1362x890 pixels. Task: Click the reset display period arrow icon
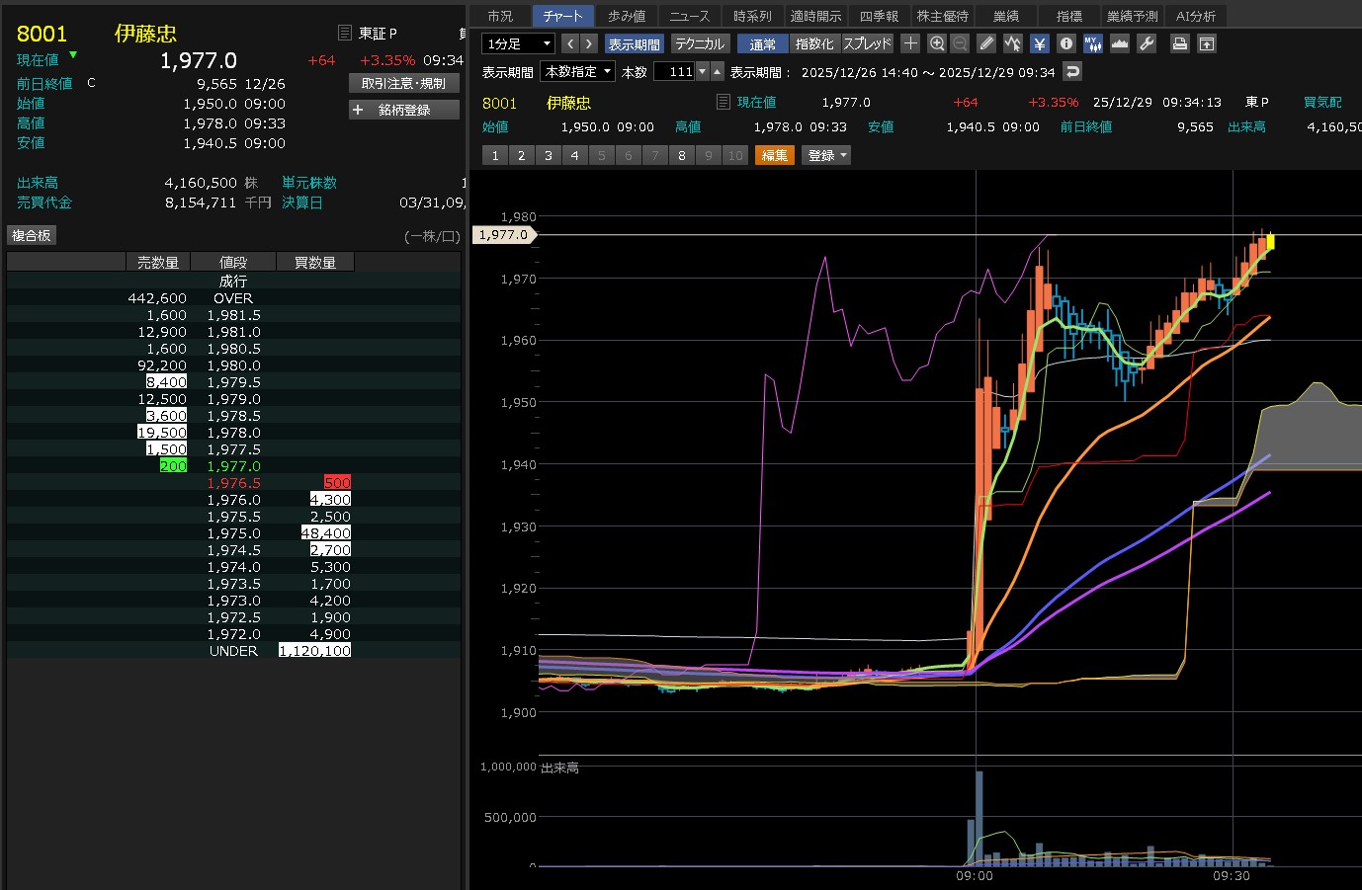(x=1072, y=71)
